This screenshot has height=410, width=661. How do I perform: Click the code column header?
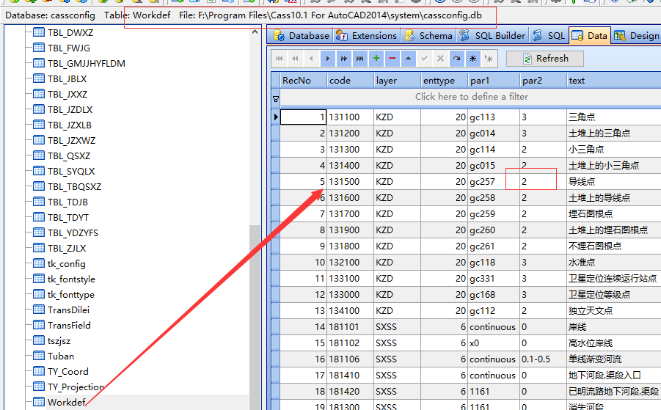(351, 81)
